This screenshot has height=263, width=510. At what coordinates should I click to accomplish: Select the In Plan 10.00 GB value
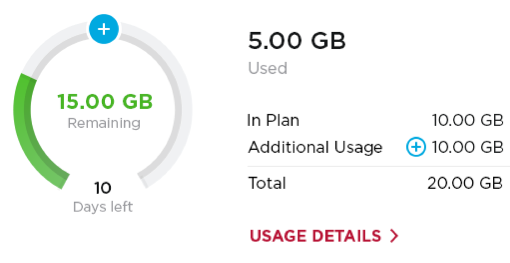[468, 120]
